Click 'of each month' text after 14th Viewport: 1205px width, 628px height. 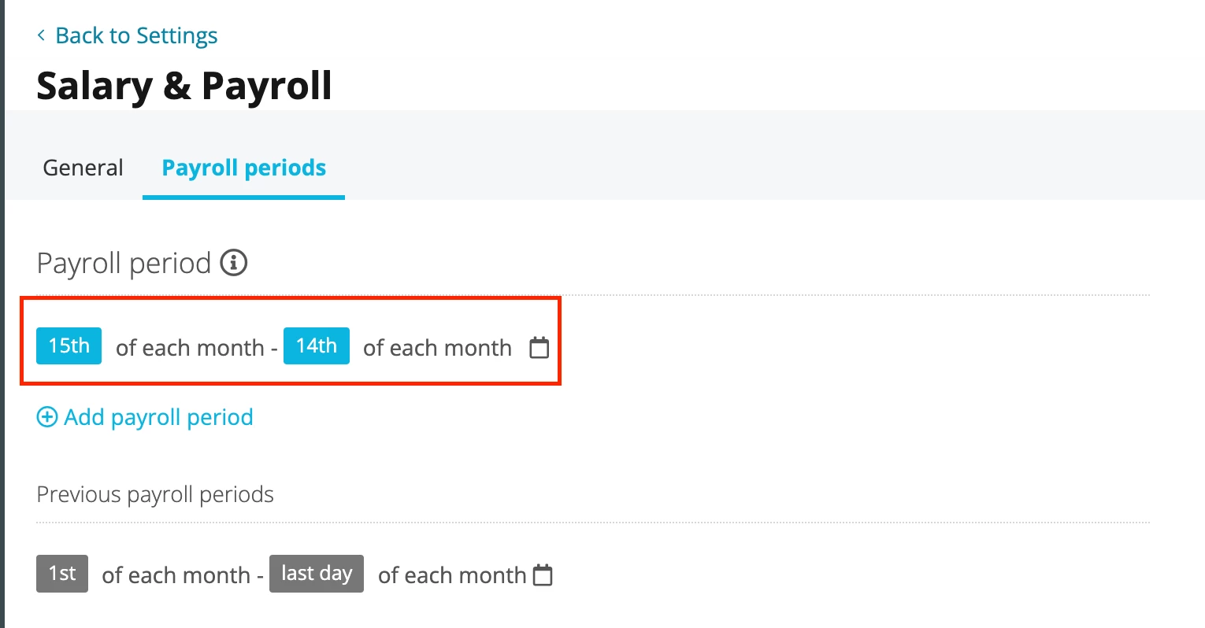click(437, 348)
